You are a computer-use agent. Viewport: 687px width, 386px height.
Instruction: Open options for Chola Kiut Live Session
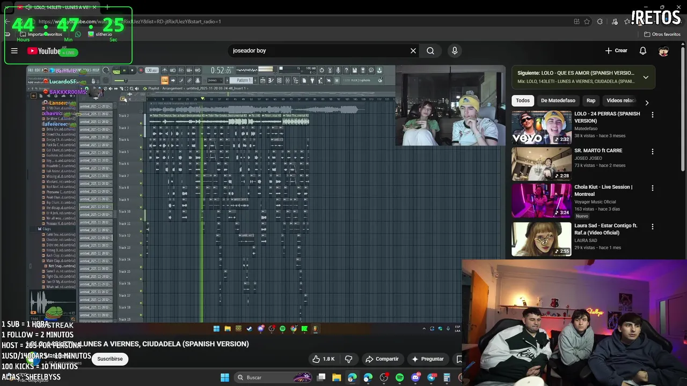coord(653,188)
